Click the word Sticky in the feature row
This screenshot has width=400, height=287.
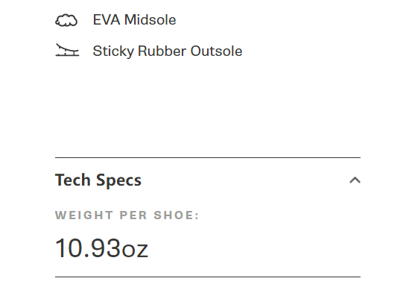[x=113, y=51]
